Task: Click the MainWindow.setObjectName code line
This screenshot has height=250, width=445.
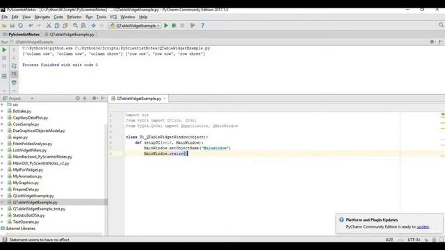Action: 187,148
